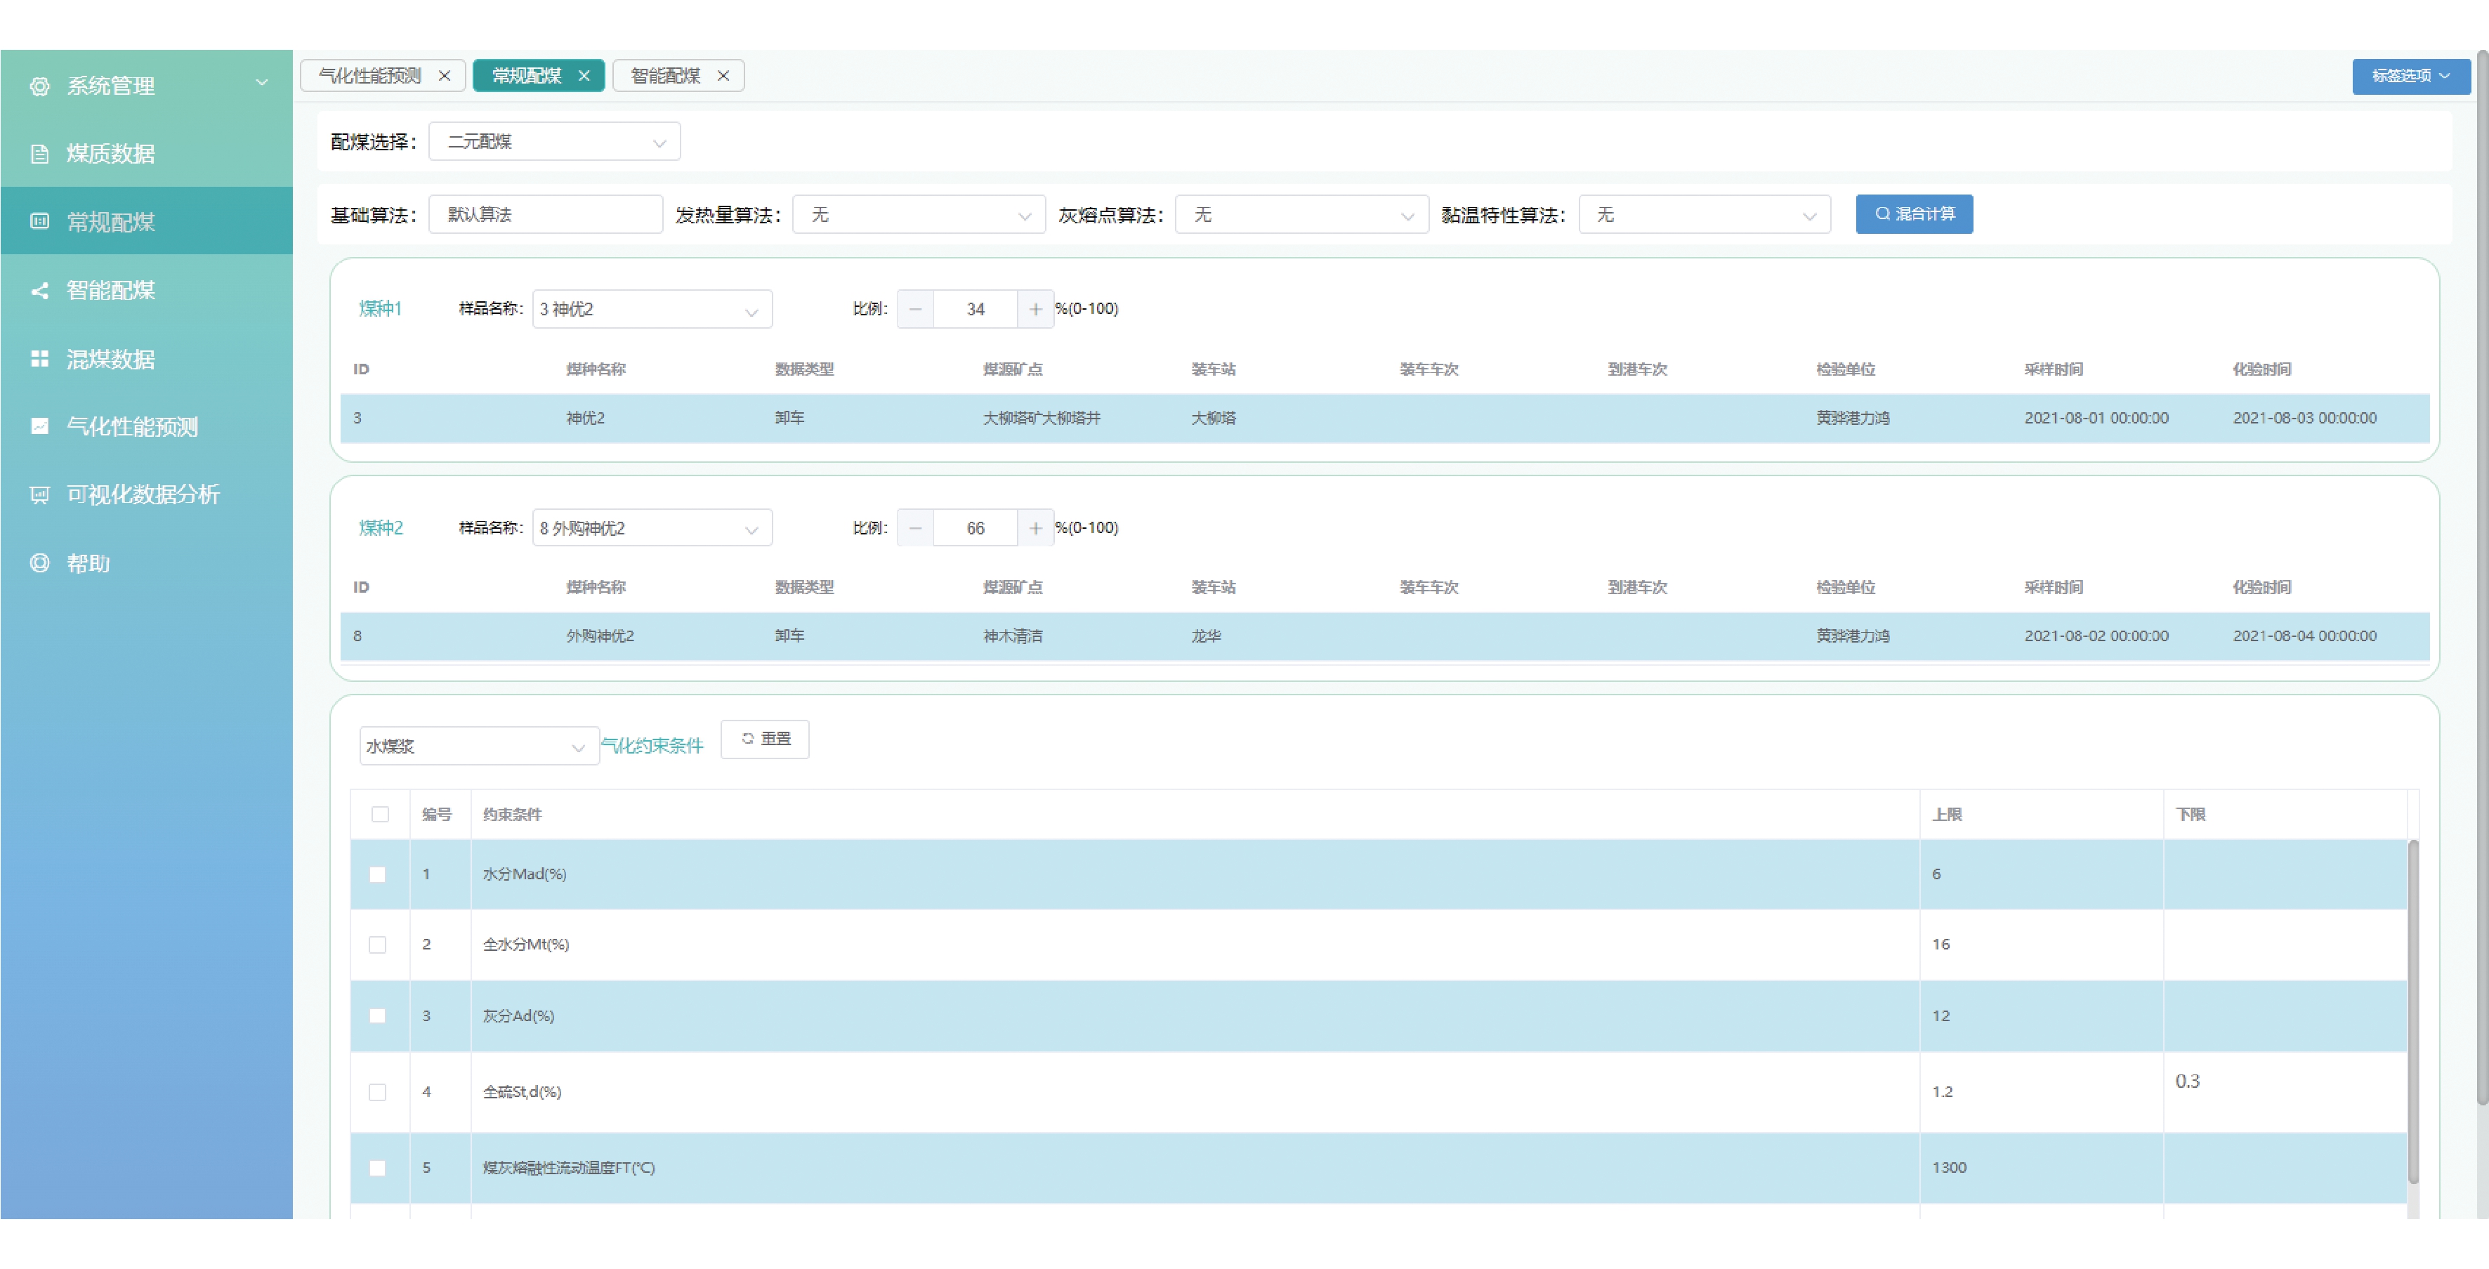Click the 约束条件 column header
The image size is (2489, 1269).
coord(512,815)
